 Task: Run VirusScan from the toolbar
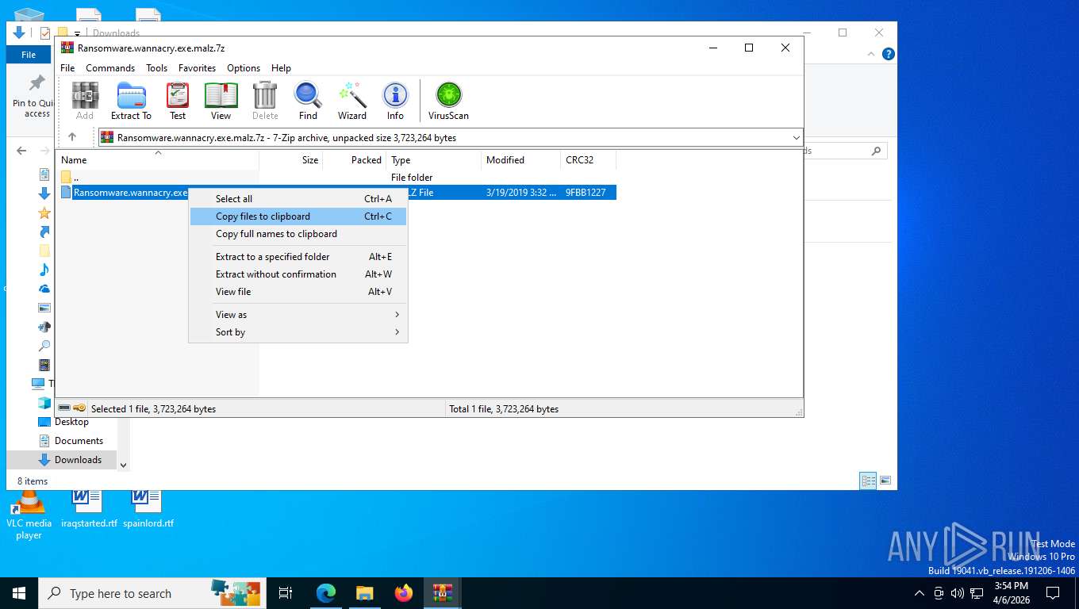(x=448, y=101)
